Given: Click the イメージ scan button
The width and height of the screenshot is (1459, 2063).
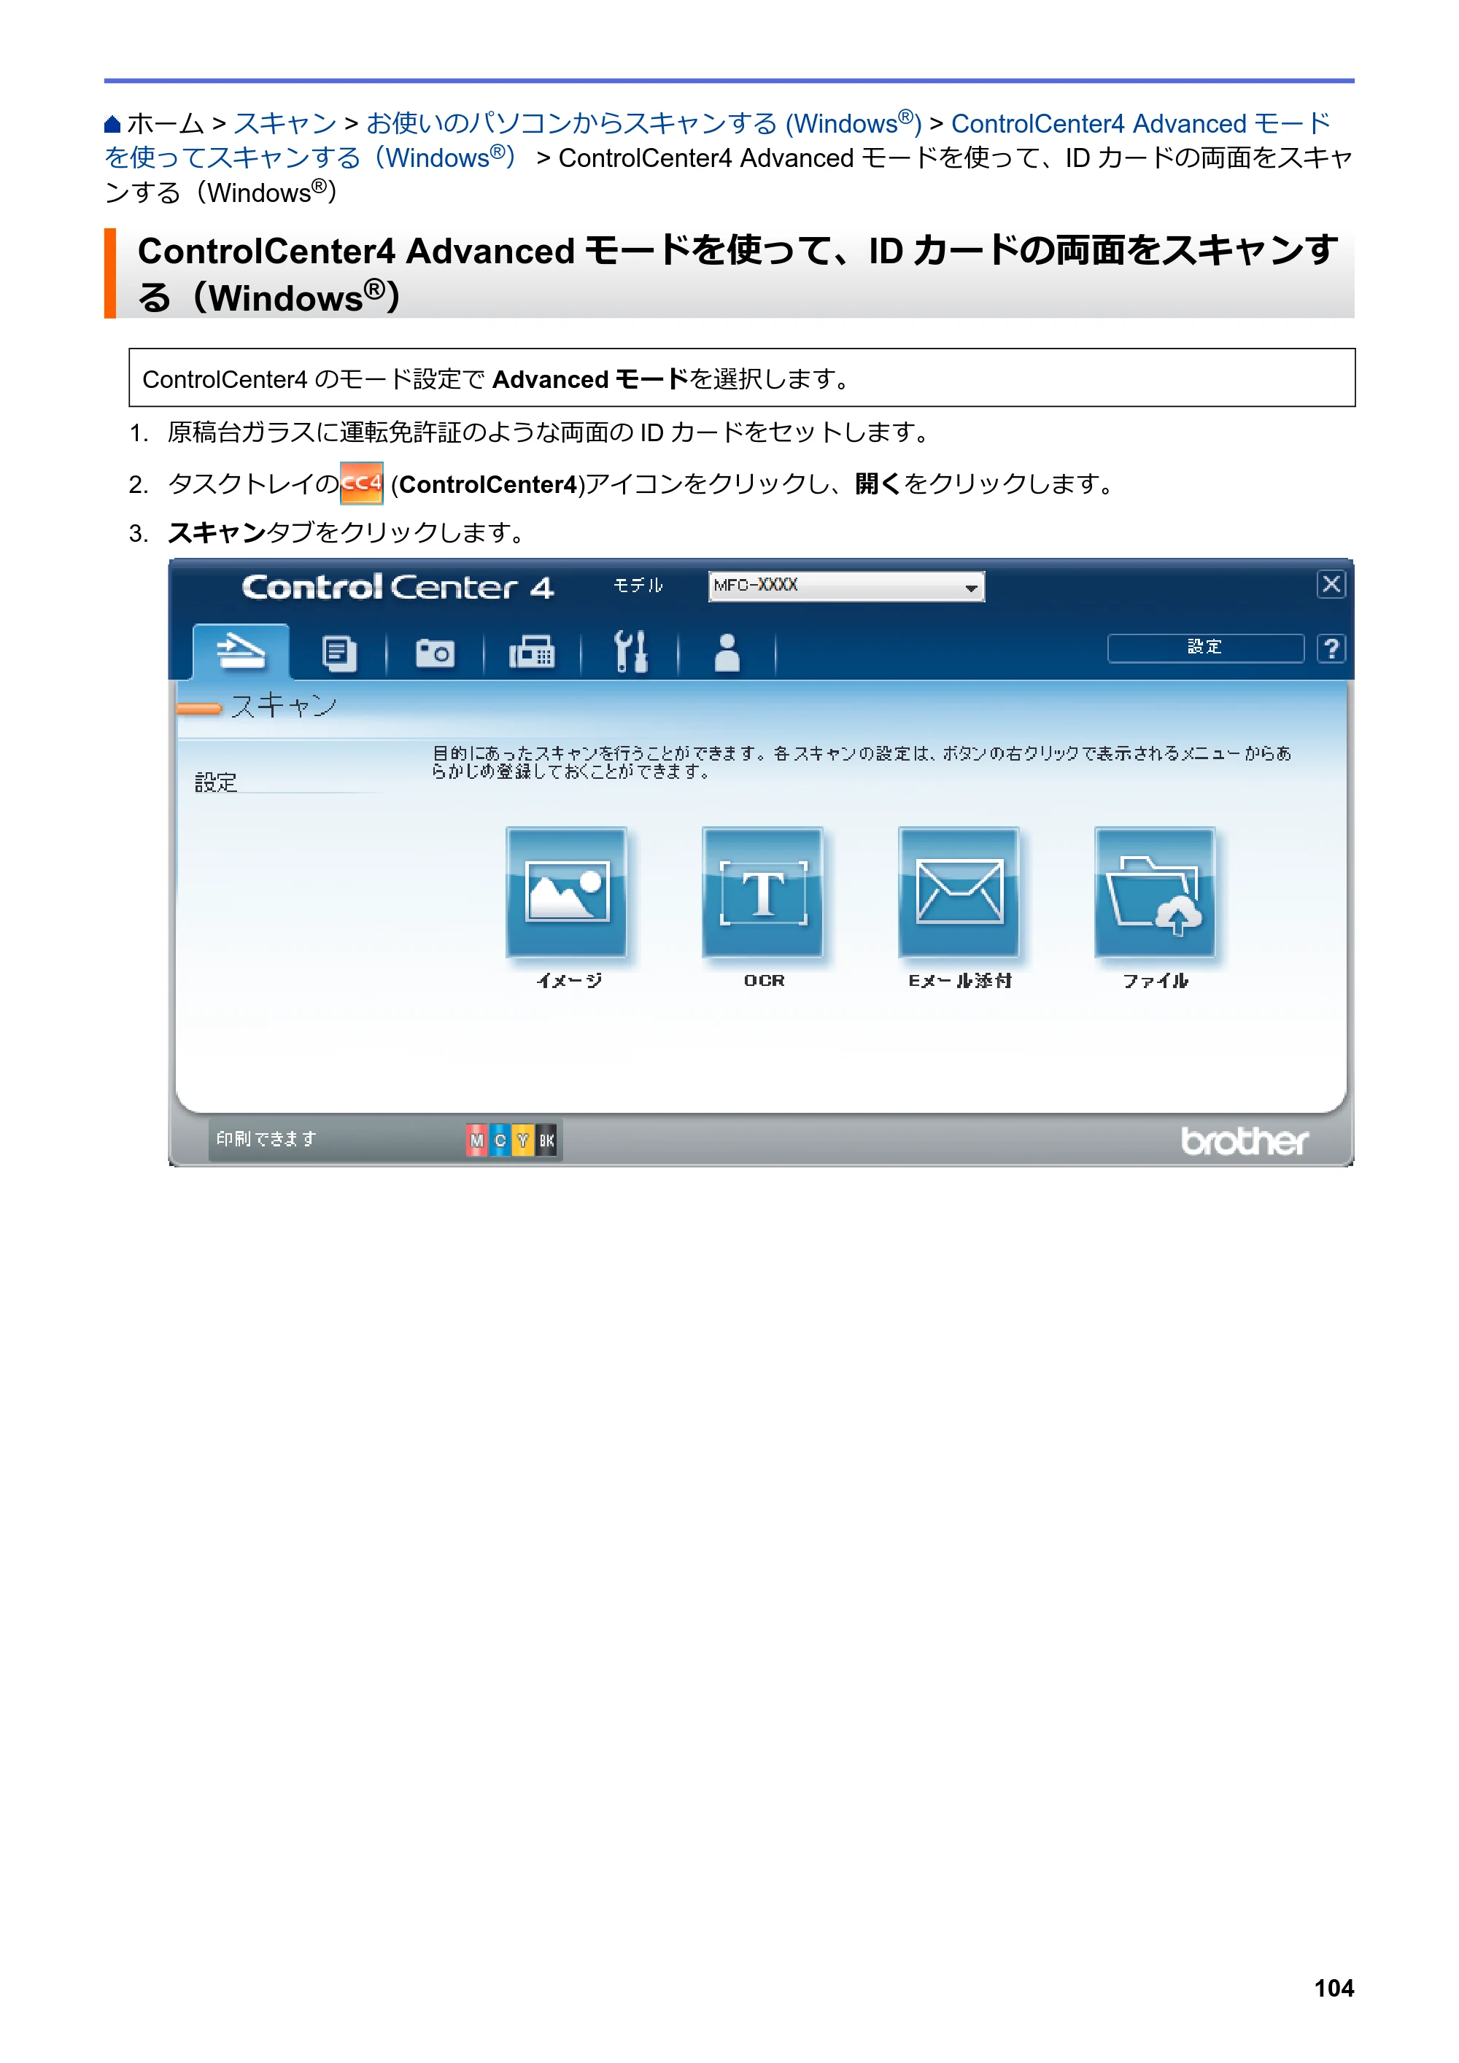Looking at the screenshot, I should (x=566, y=893).
